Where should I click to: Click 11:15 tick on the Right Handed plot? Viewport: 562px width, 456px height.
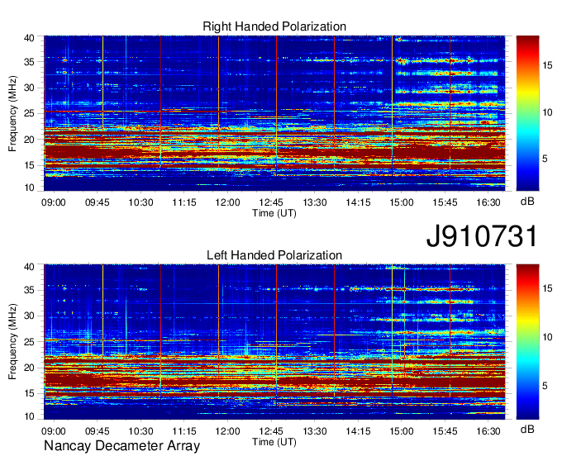click(184, 202)
